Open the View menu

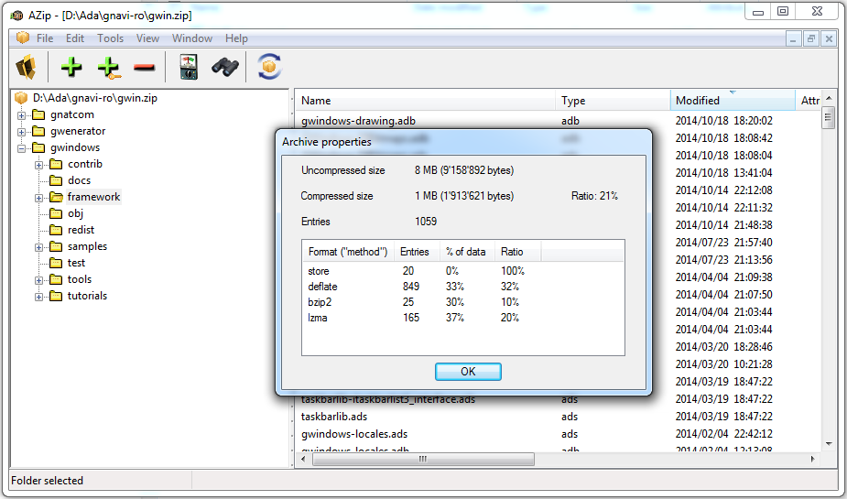(147, 38)
